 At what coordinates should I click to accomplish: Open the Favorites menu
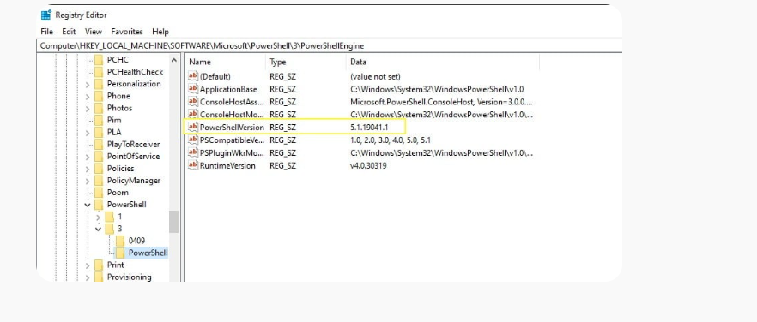127,32
